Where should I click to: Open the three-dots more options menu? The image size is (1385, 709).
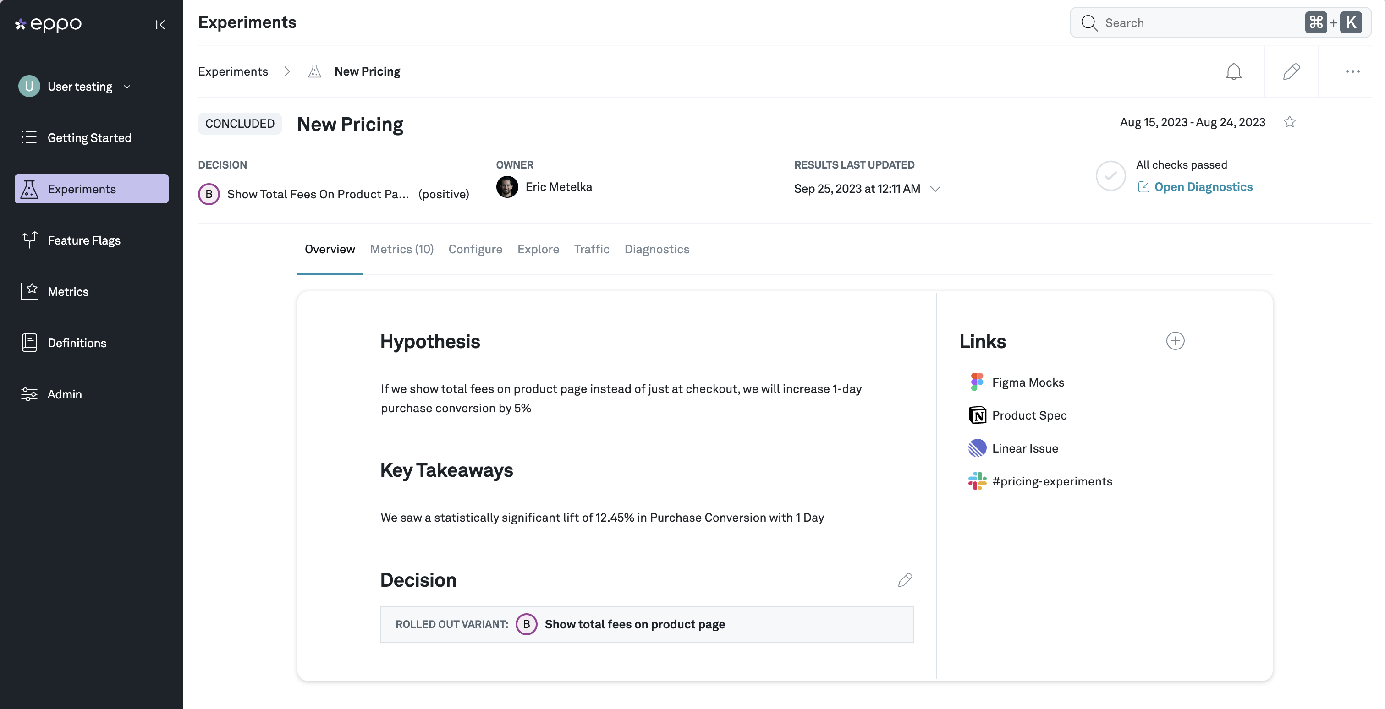[1352, 71]
